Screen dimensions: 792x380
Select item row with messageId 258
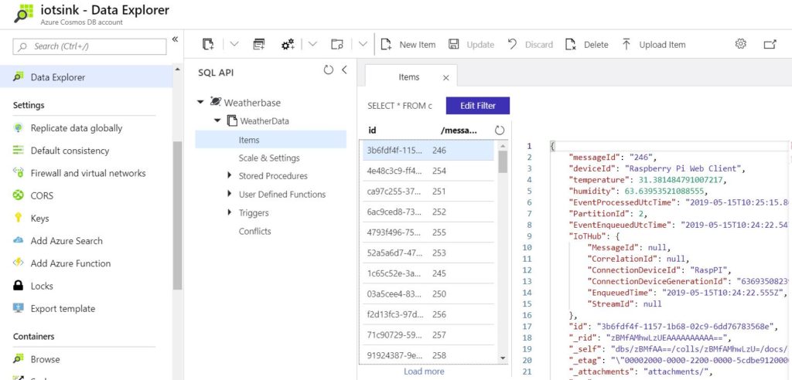428,355
